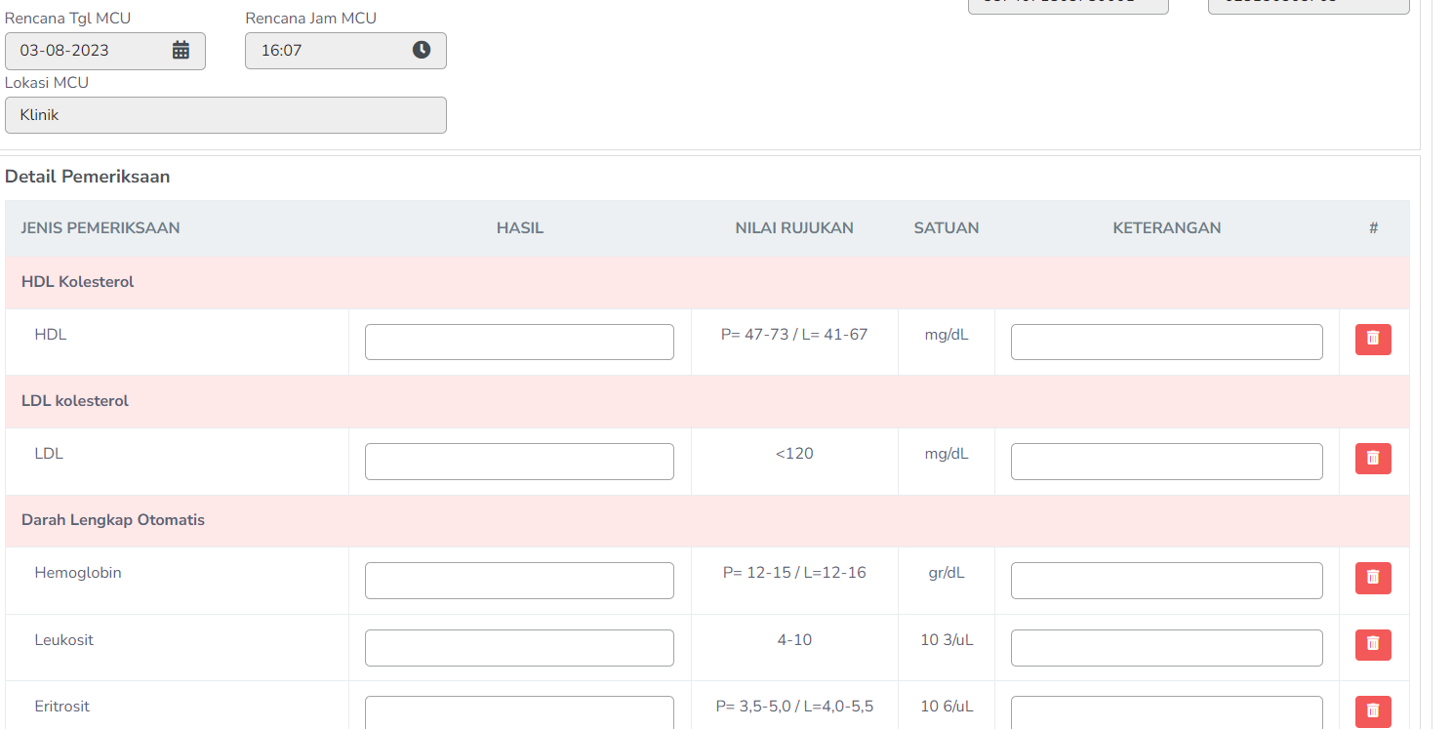Click the clock icon in Rencana Jam MCU
1452x729 pixels.
pos(421,51)
